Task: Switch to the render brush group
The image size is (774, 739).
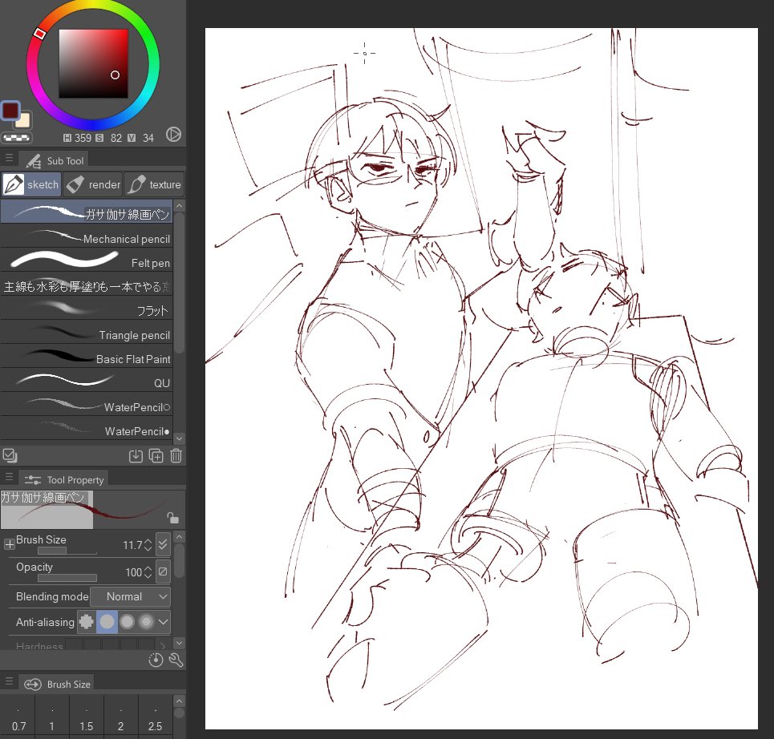Action: (93, 184)
